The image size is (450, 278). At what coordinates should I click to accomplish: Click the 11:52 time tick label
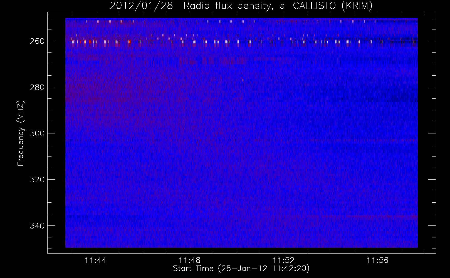coord(284,260)
